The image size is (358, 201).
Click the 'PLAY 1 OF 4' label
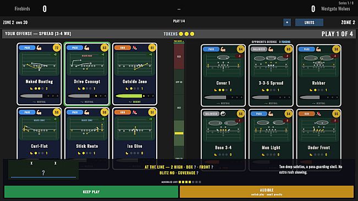[x=337, y=34]
